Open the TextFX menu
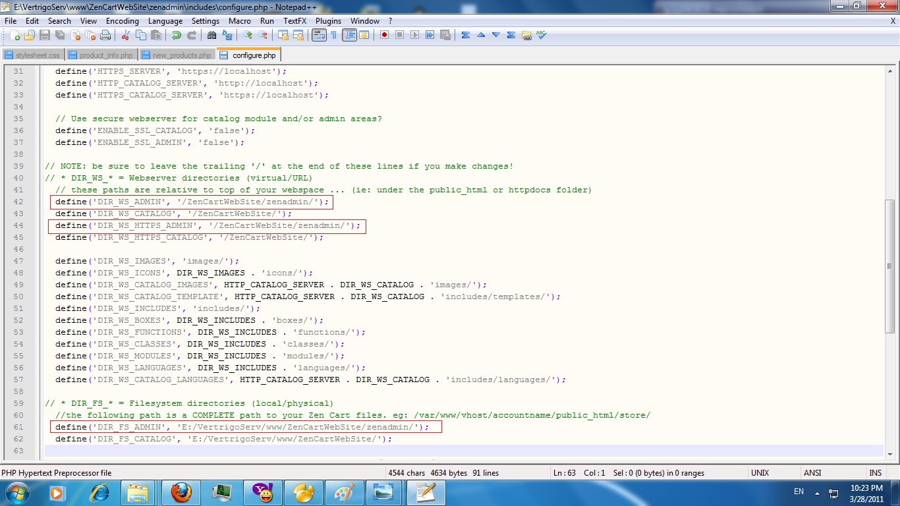This screenshot has width=900, height=506. point(295,21)
